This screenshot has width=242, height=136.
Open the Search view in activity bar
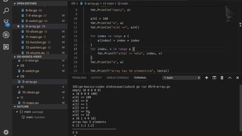(x=6, y=11)
